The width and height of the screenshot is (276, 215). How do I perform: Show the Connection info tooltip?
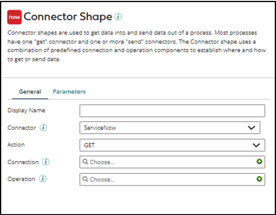pyautogui.click(x=46, y=162)
